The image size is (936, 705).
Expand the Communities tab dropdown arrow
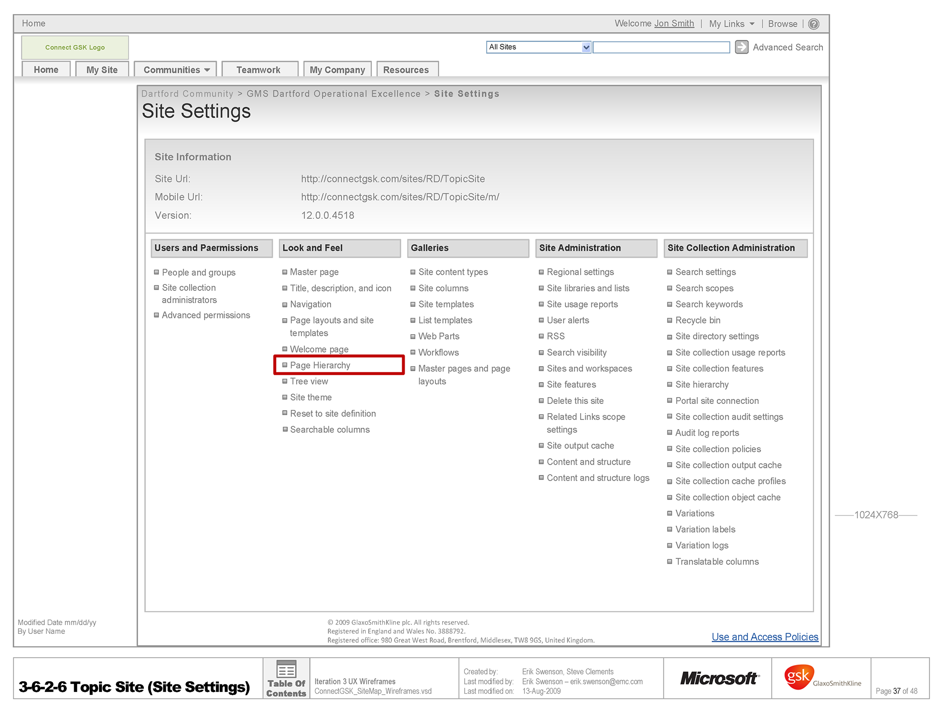pyautogui.click(x=207, y=70)
